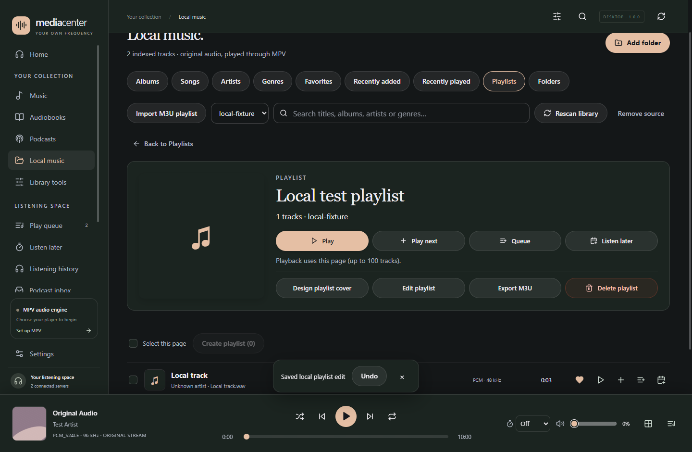Click the Add folder button
The image size is (692, 452).
tap(638, 43)
